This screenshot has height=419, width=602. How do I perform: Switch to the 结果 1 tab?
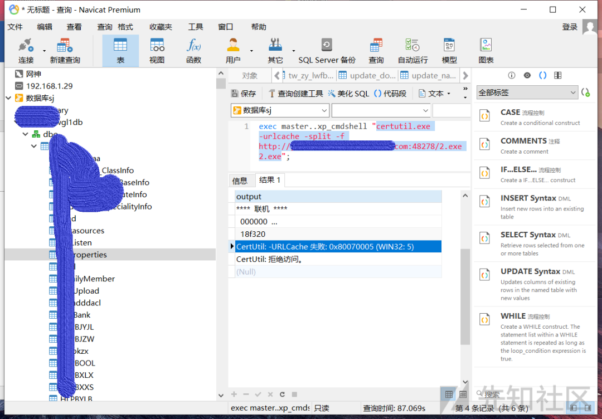[x=270, y=180]
